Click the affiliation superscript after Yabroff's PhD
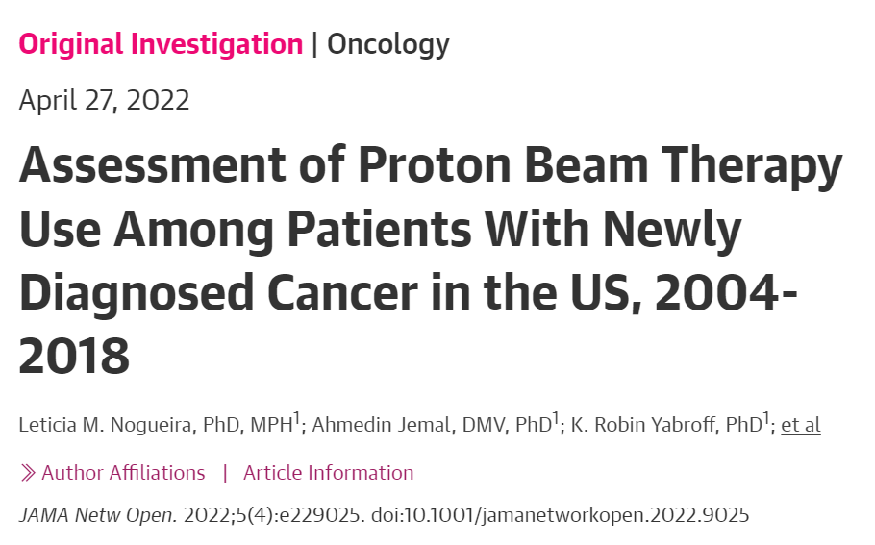 [766, 417]
